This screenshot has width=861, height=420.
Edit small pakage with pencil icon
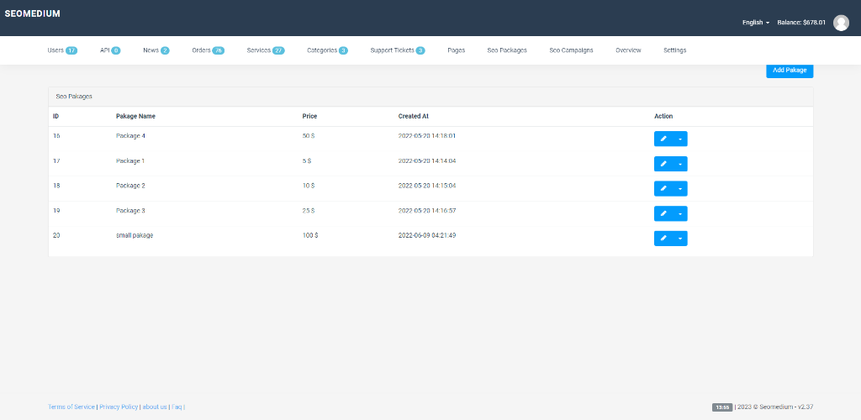click(663, 239)
